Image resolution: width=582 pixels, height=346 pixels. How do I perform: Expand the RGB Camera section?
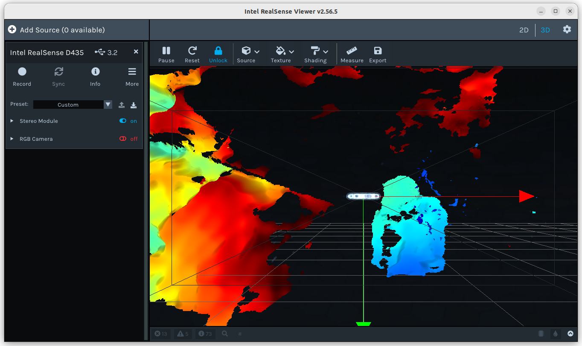click(x=12, y=139)
